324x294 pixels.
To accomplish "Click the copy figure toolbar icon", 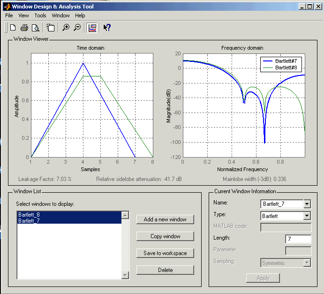I will click(x=51, y=28).
